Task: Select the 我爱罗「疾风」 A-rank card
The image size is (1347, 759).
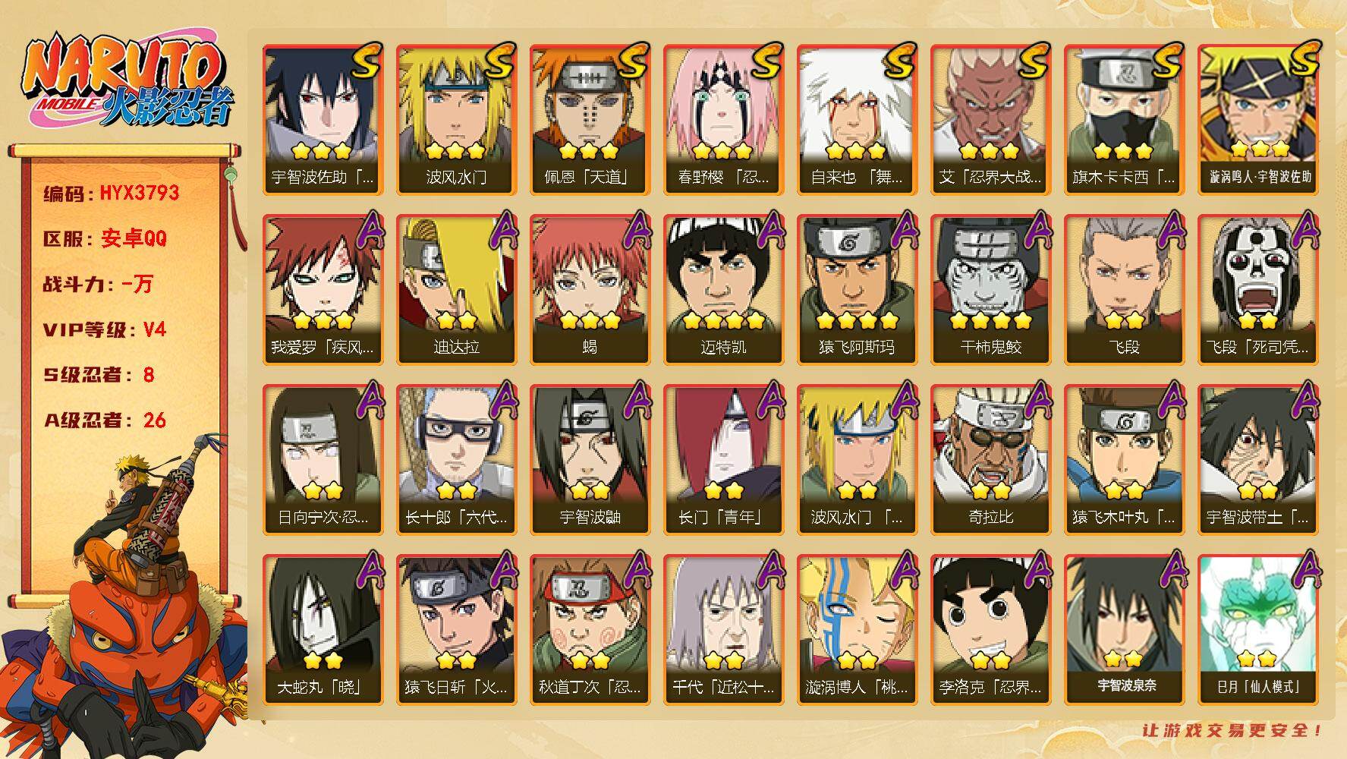Action: (x=323, y=289)
